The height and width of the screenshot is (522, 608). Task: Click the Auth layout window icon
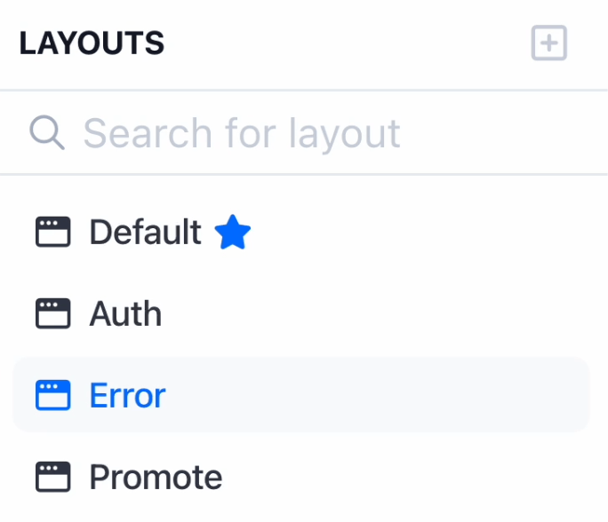(52, 313)
